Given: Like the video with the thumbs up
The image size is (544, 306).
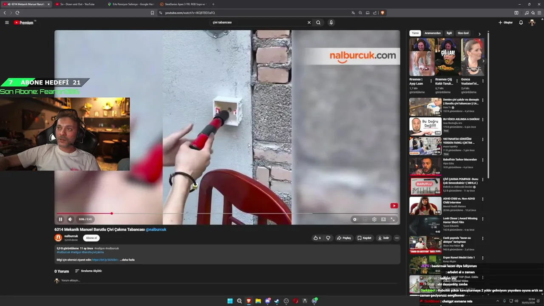Looking at the screenshot, I should coord(317,238).
